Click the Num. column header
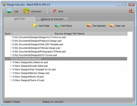 [x=8, y=34]
